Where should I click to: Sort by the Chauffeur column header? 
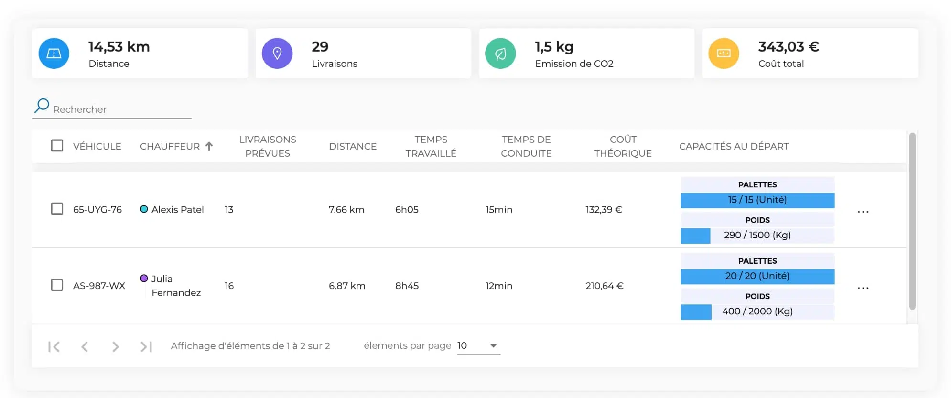coord(170,146)
